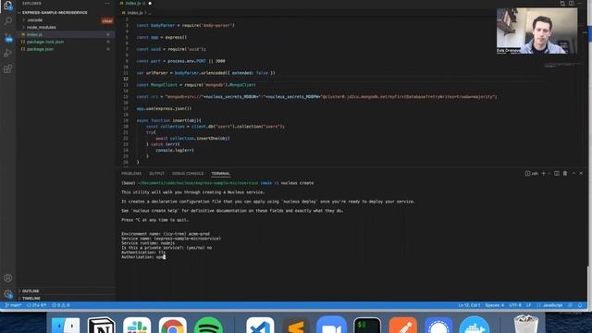The height and width of the screenshot is (333, 592).
Task: Open package.json from Explorer
Action: (x=40, y=49)
